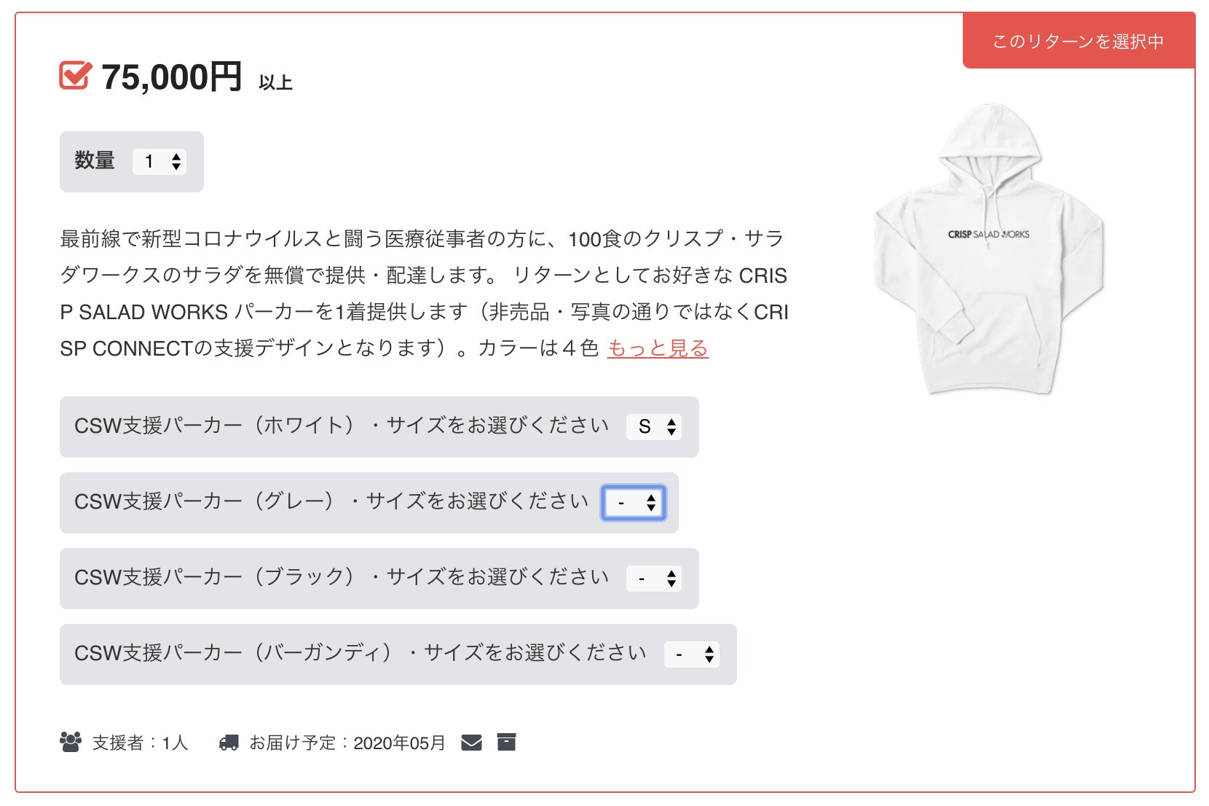Open the 数量 quantity dropdown
The width and height of the screenshot is (1209, 806).
click(160, 161)
